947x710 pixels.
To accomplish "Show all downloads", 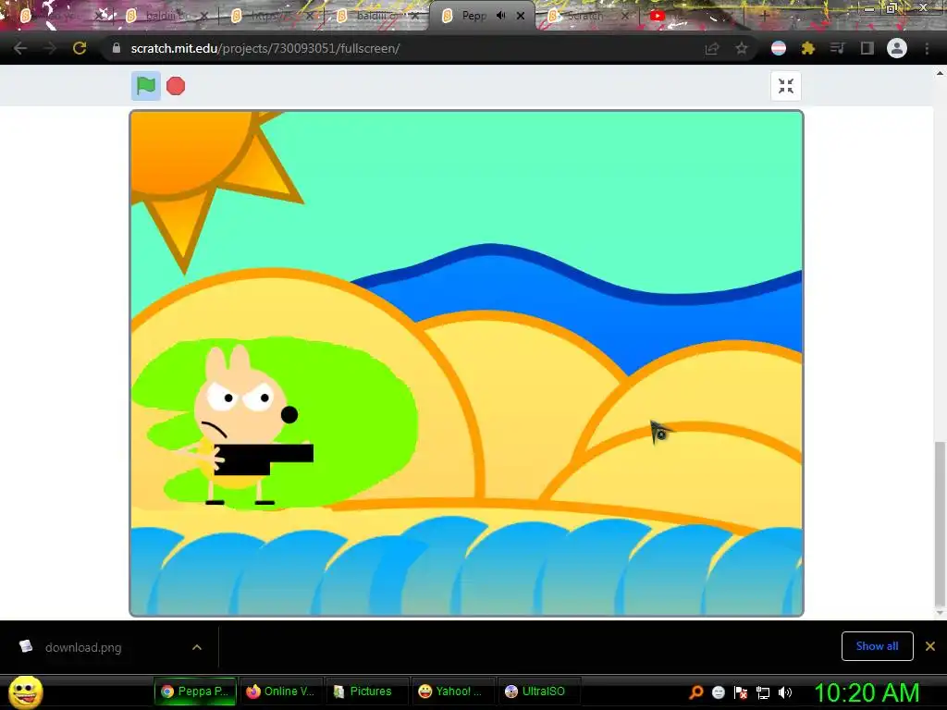I will 877,646.
